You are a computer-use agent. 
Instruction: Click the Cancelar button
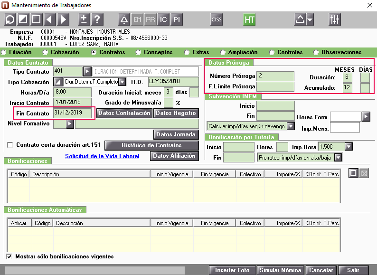tap(321, 270)
